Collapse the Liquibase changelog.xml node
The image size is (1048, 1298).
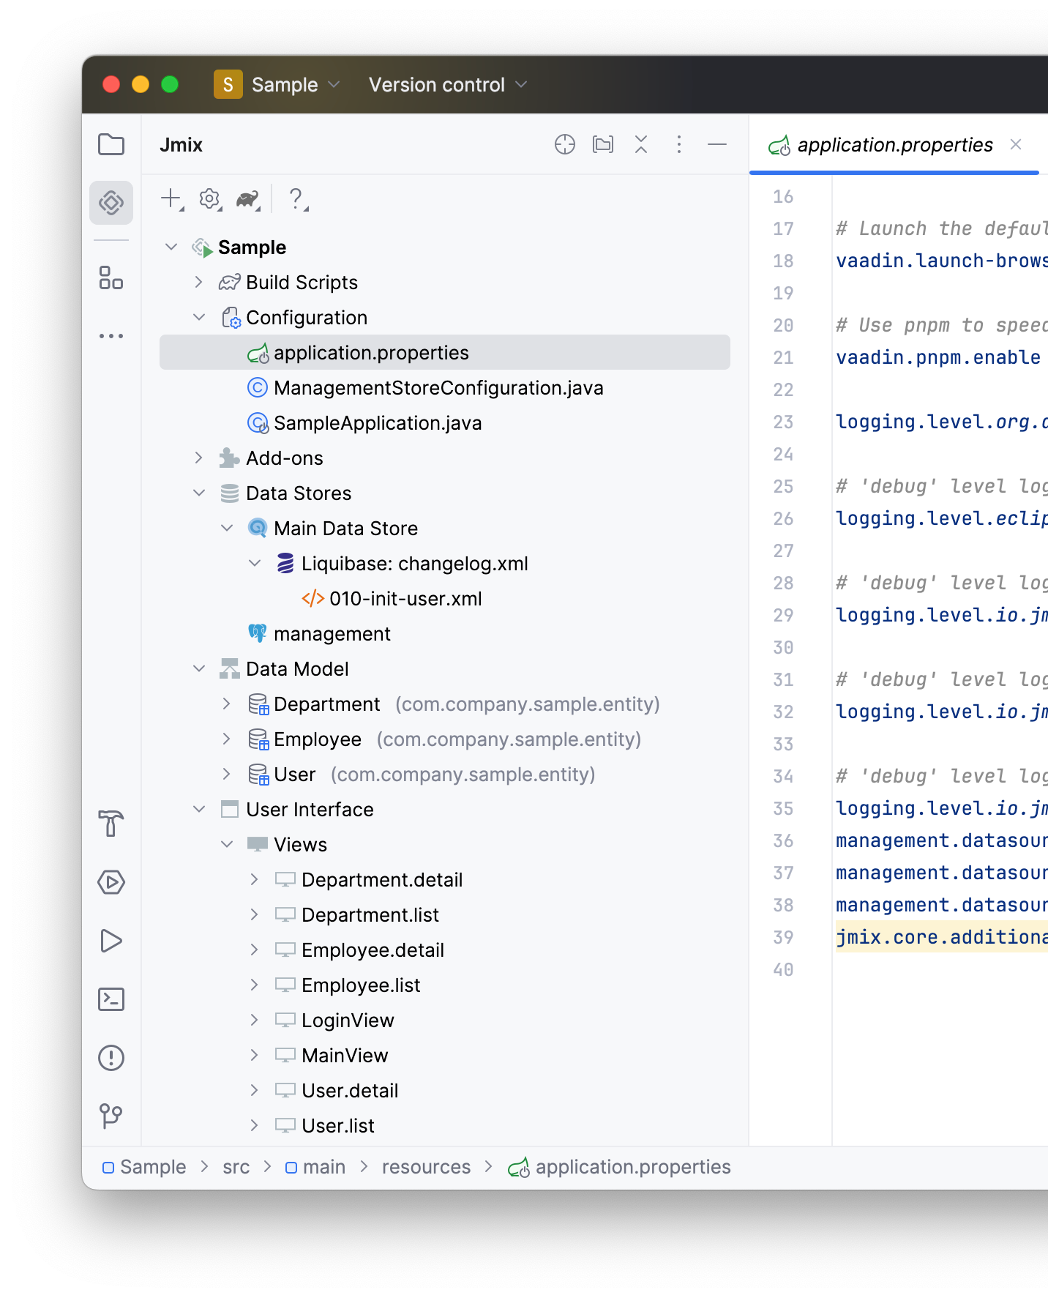click(255, 563)
